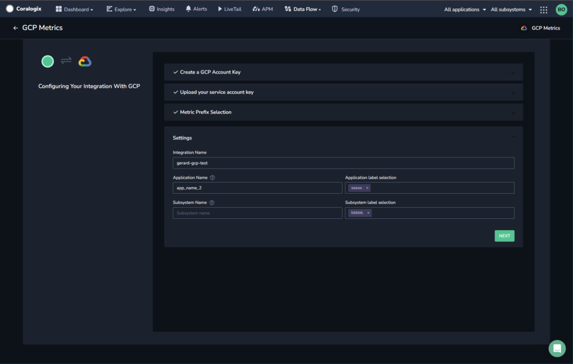Click the checkmark beside Upload your service account key
The width and height of the screenshot is (573, 364).
[176, 92]
